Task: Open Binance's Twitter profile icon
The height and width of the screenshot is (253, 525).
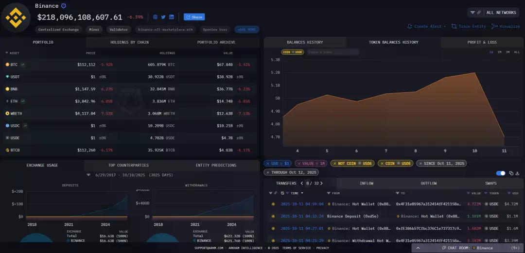Action: [163, 17]
